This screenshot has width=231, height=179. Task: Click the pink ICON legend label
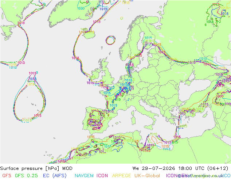(102, 175)
